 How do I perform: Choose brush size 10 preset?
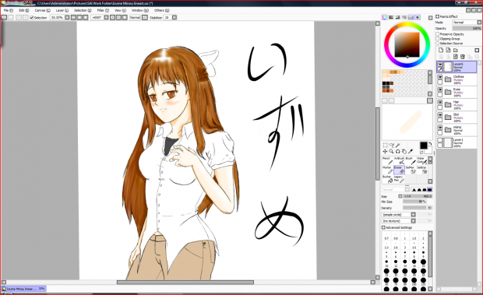386,263
